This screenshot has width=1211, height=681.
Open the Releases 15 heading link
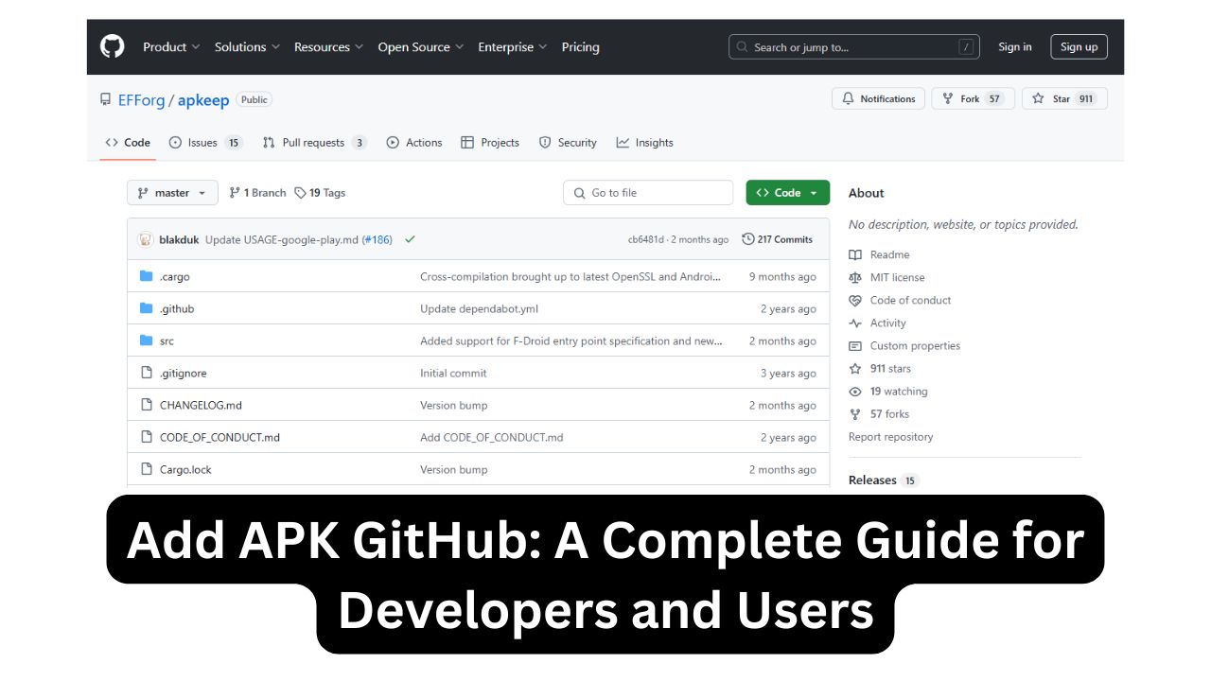[884, 480]
